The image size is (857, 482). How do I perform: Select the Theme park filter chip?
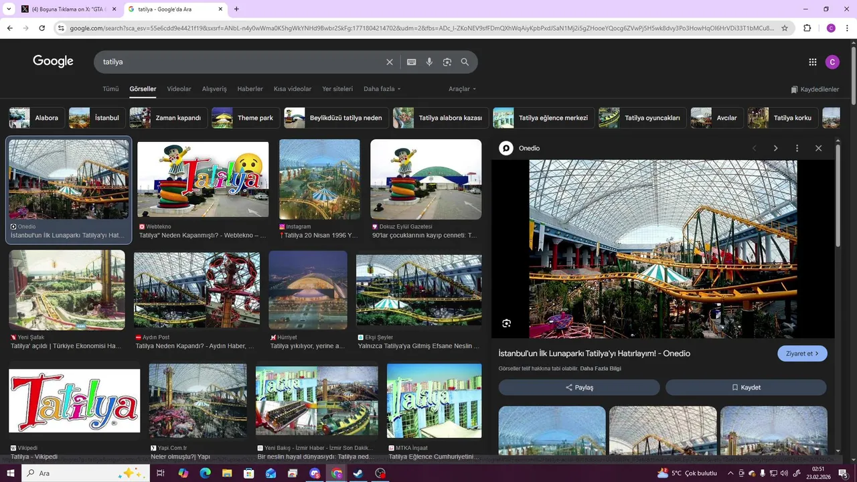click(x=246, y=118)
